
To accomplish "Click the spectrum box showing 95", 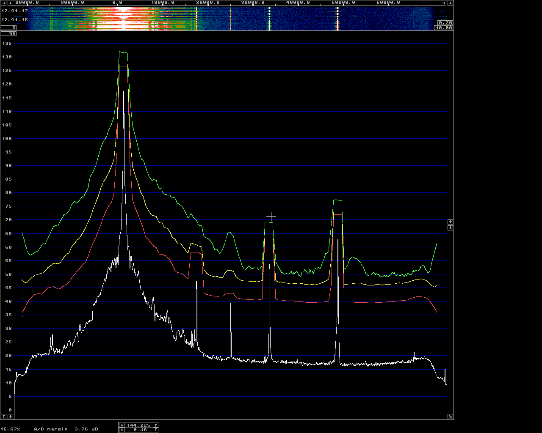I will (x=8, y=33).
